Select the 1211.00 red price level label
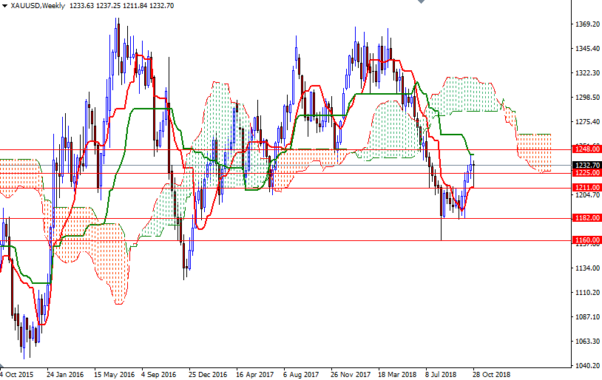This screenshot has height=380, width=602. 586,188
